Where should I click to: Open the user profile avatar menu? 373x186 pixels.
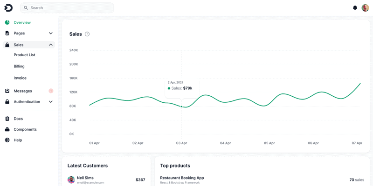[x=365, y=8]
